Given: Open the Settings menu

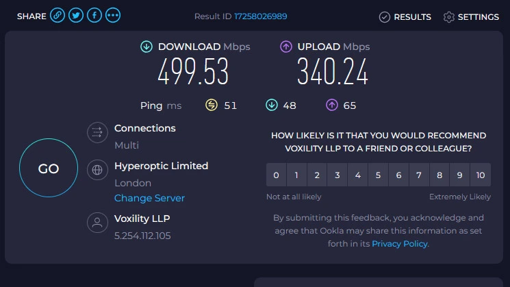Looking at the screenshot, I should click(471, 16).
